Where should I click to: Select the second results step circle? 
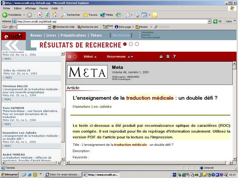pyautogui.click(x=131, y=44)
